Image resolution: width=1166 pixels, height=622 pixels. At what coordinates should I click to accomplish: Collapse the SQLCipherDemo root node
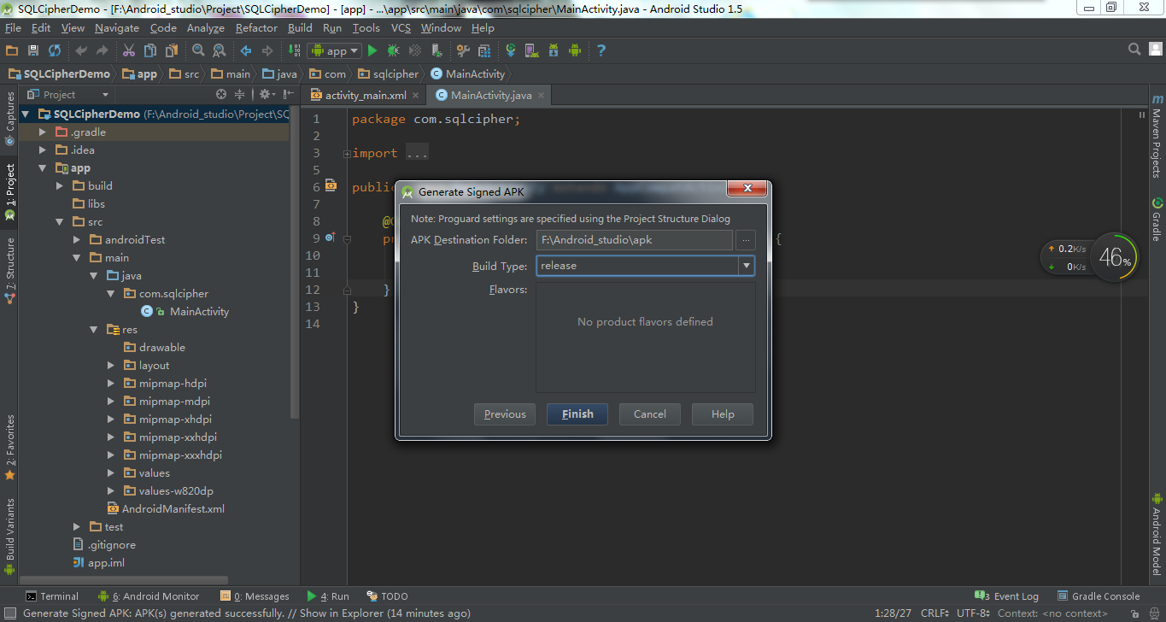26,114
